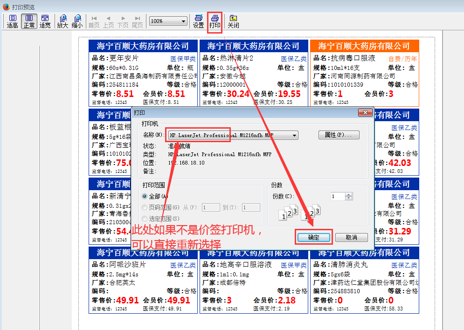This screenshot has height=330, width=464.
Task: Click the code 254883810
Action: coord(345,291)
